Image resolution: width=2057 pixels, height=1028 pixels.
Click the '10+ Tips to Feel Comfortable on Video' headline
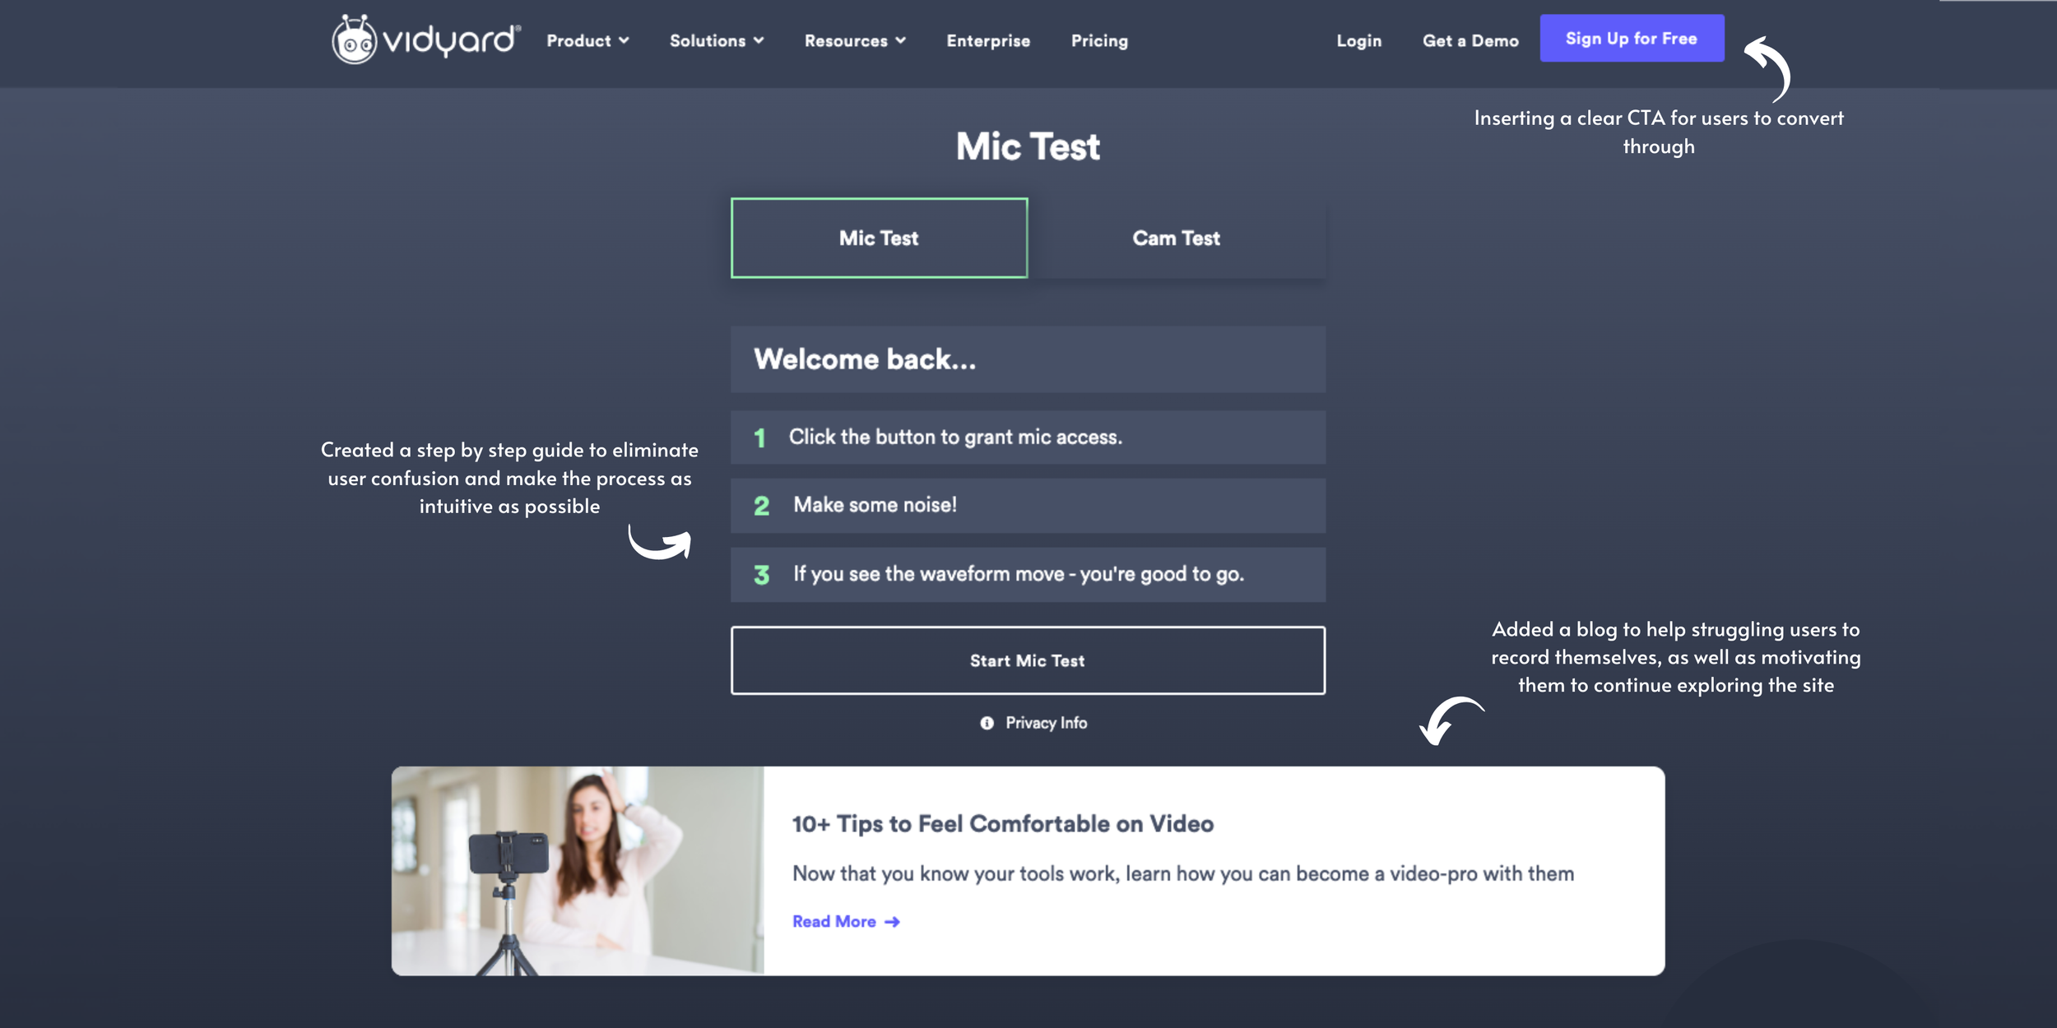pos(1002,823)
